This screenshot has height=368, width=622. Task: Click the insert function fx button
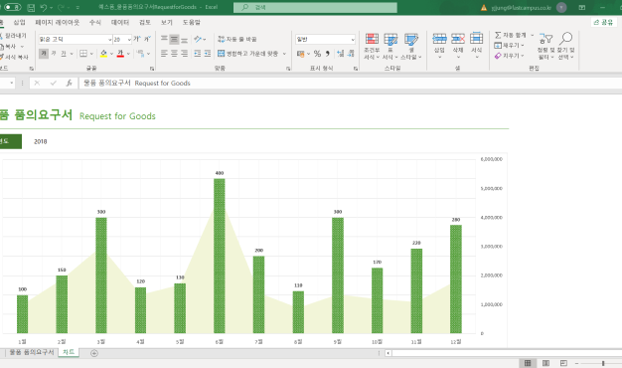pyautogui.click(x=69, y=83)
